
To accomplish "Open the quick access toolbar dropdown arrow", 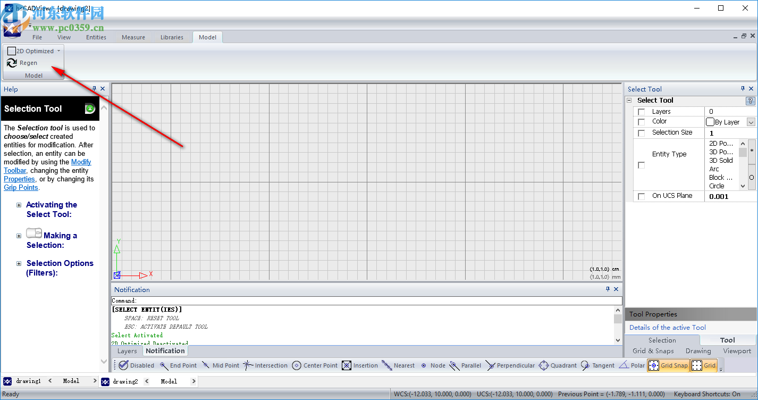I will click(30, 26).
